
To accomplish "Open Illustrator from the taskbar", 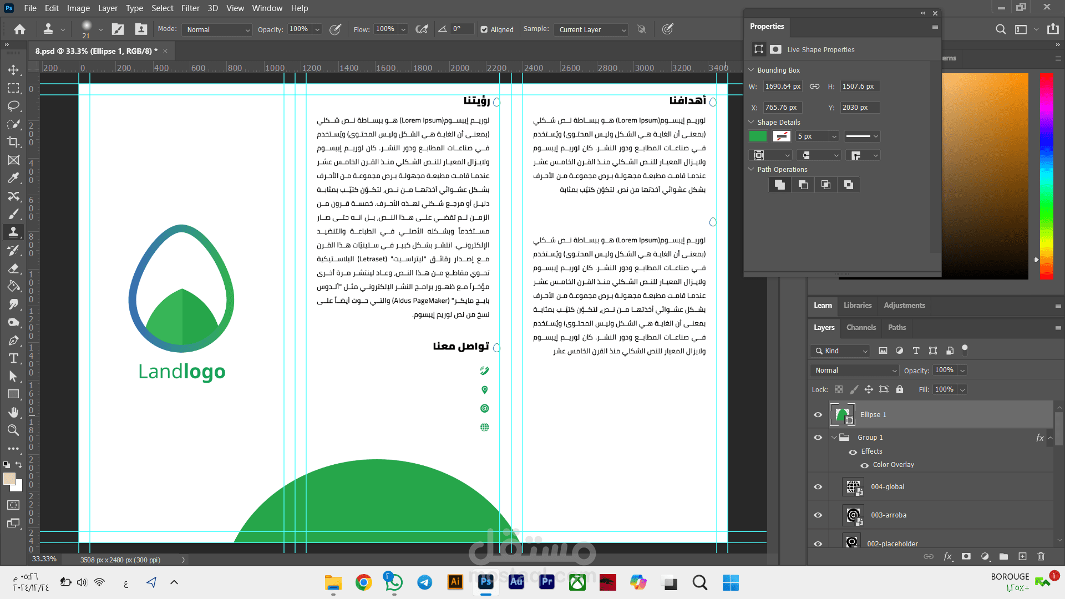I will (x=455, y=582).
